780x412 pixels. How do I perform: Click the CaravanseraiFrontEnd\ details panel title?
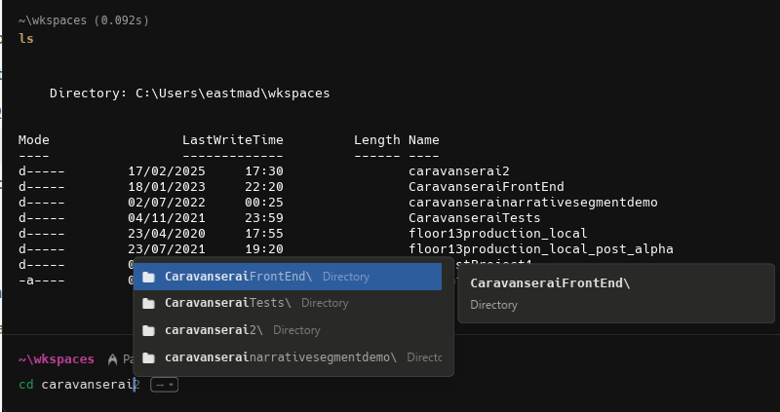tap(551, 283)
